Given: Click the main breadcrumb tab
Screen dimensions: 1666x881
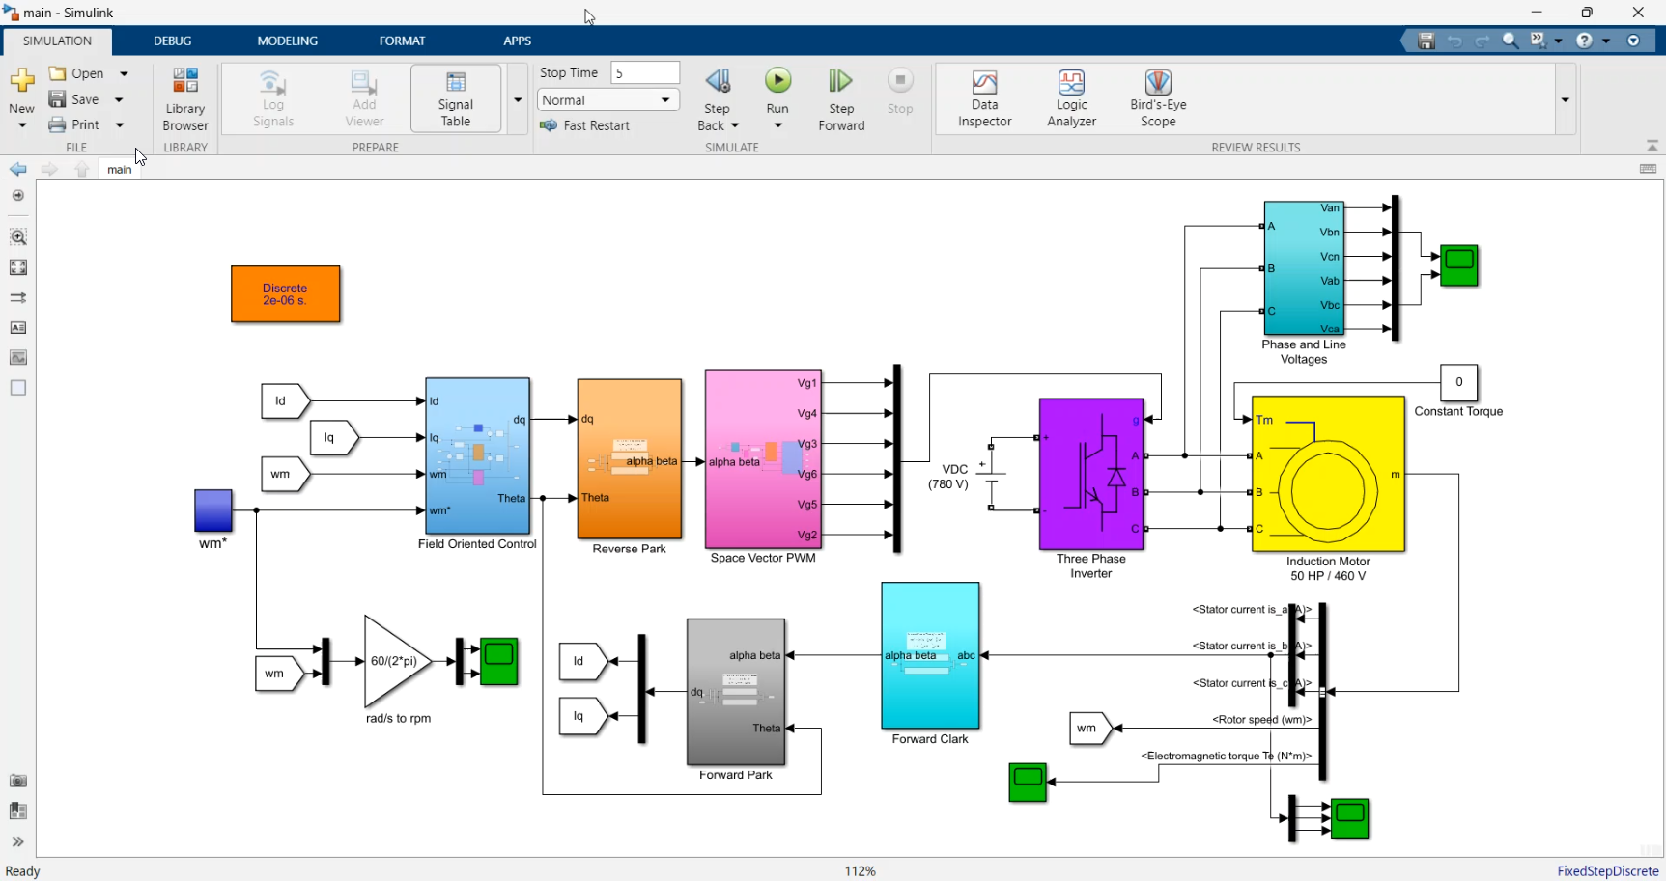Looking at the screenshot, I should pos(119,170).
